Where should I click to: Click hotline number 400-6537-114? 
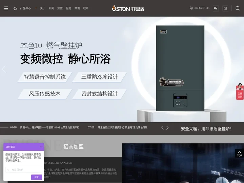[x=202, y=8]
